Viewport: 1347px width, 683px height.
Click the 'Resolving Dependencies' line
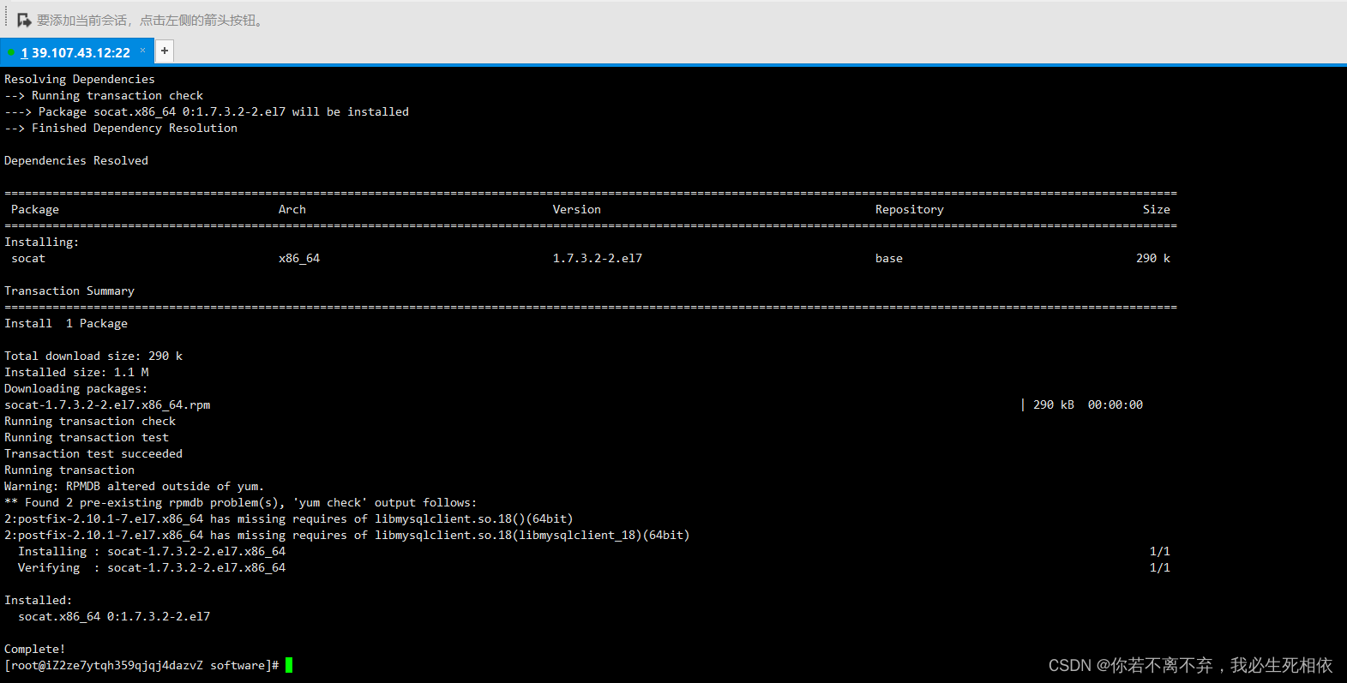pos(80,79)
